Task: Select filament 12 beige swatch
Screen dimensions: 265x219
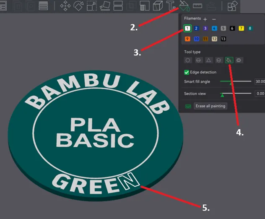Action: pyautogui.click(x=214, y=39)
